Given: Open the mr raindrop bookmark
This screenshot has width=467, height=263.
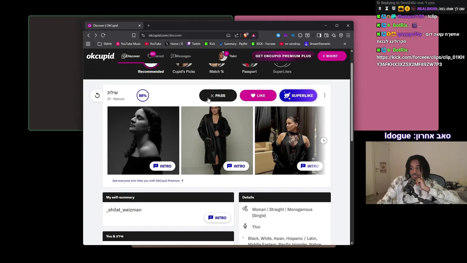Looking at the screenshot, I should click(290, 44).
